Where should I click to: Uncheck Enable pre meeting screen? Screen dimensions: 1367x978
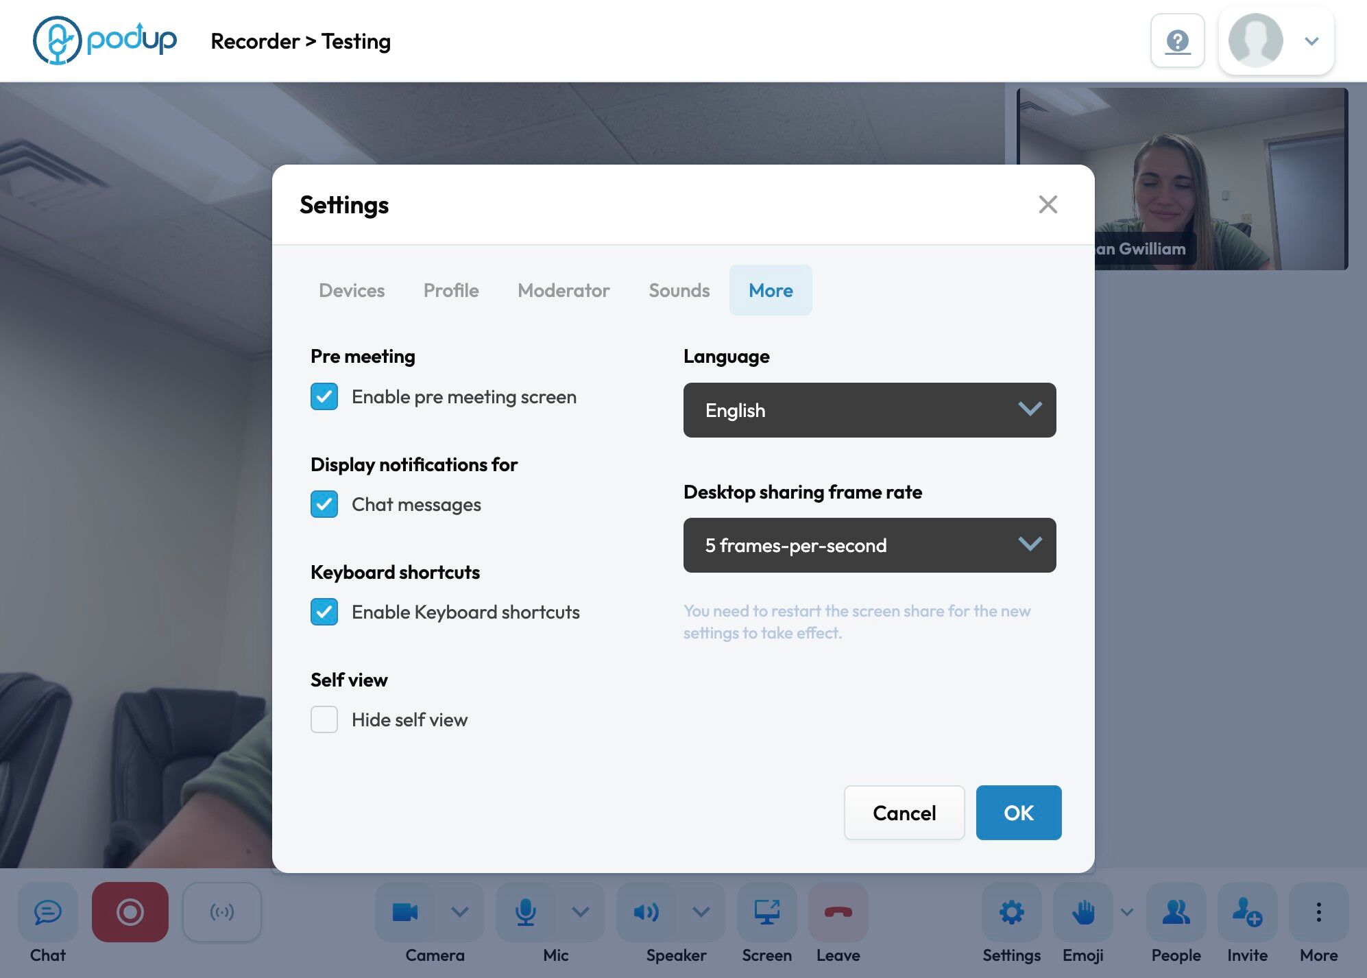click(x=324, y=396)
